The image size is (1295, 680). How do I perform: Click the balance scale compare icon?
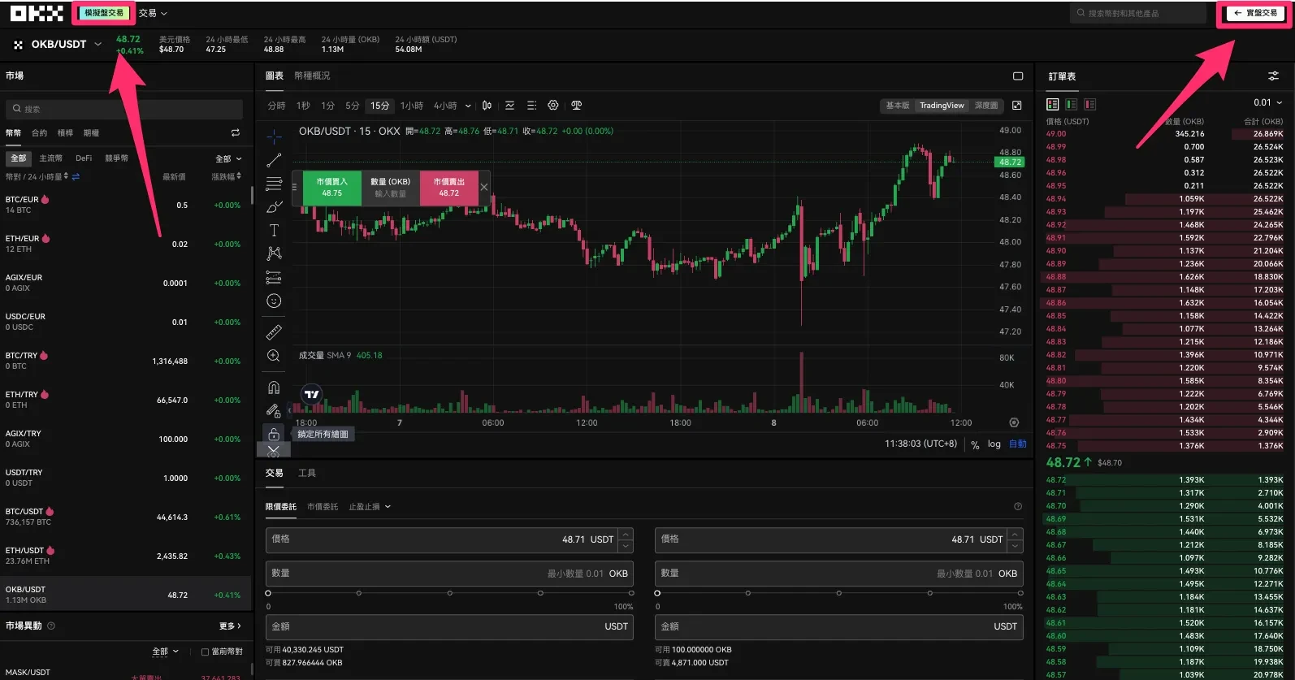(576, 106)
